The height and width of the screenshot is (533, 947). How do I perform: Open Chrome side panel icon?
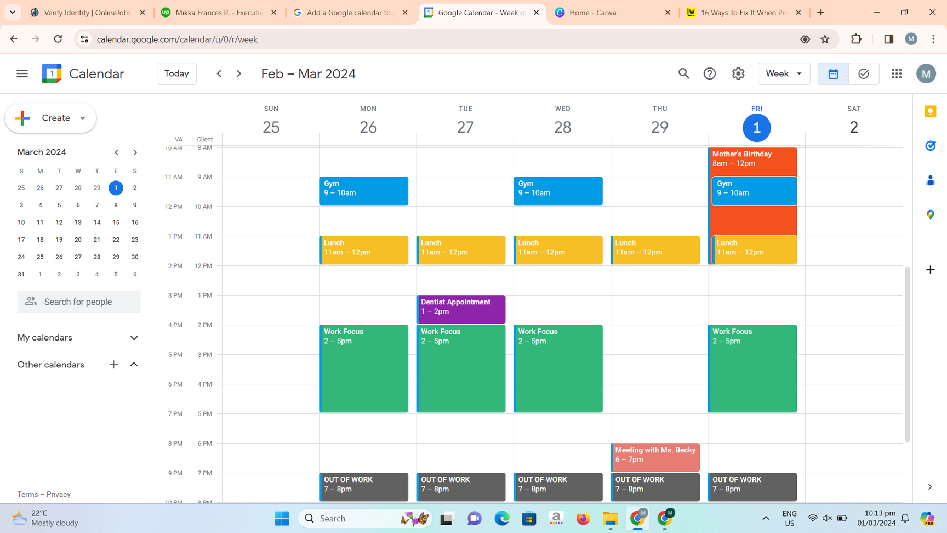coord(888,39)
